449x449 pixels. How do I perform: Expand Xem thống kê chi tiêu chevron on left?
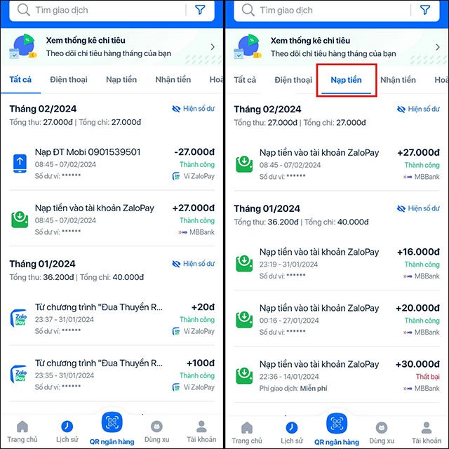coord(213,47)
